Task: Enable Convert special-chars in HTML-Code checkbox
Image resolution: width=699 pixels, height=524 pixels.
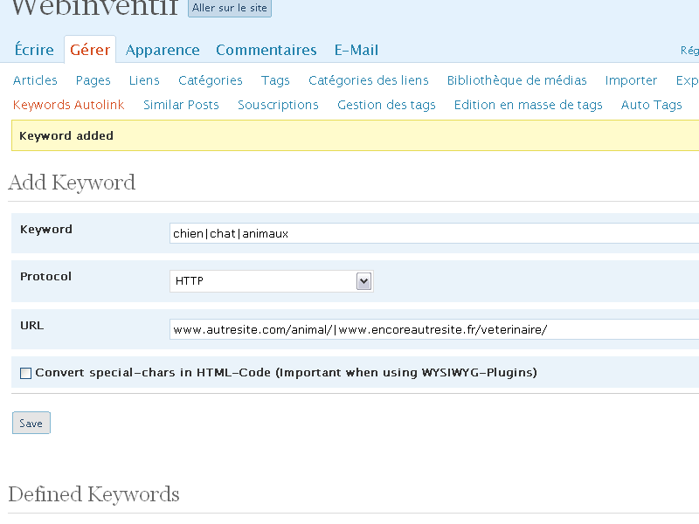Action: tap(25, 373)
